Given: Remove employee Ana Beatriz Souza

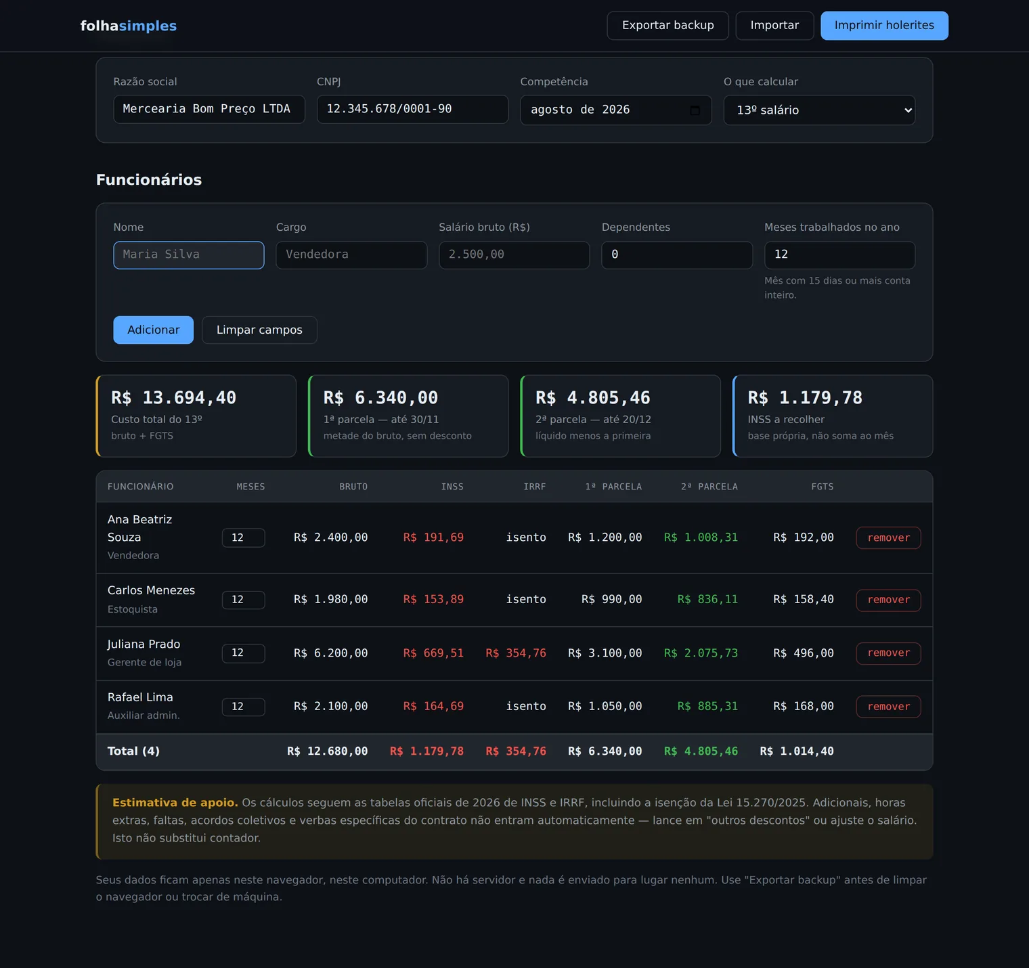Looking at the screenshot, I should 888,538.
